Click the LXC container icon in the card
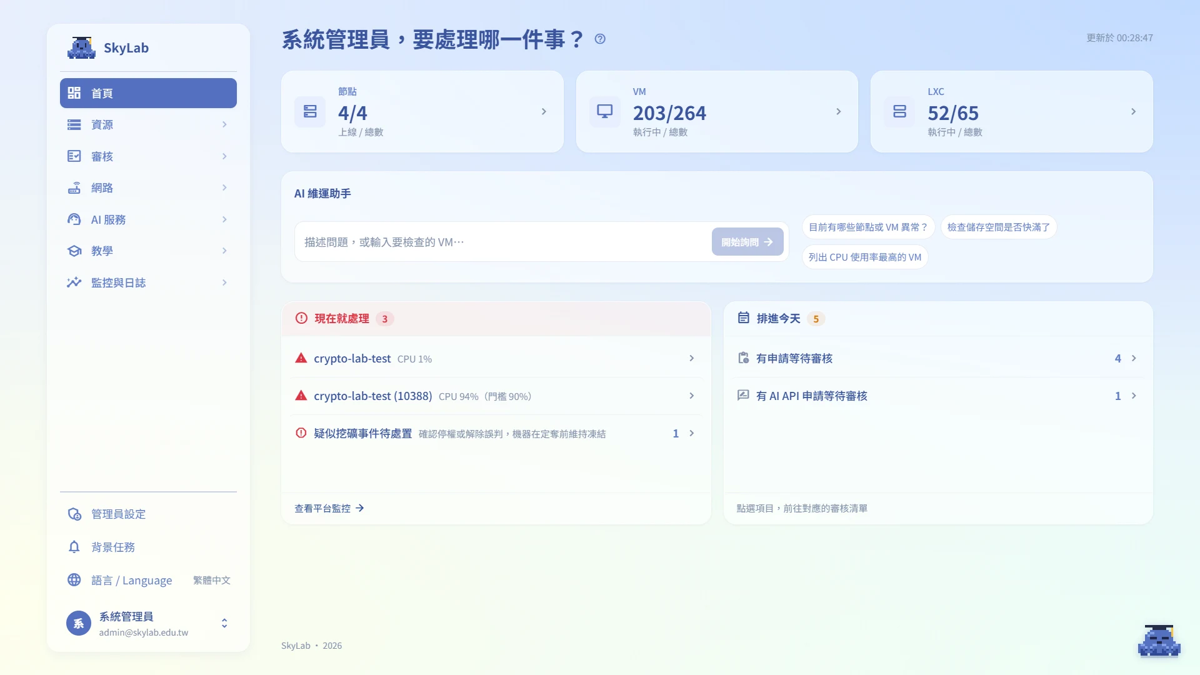This screenshot has height=675, width=1200. (899, 111)
